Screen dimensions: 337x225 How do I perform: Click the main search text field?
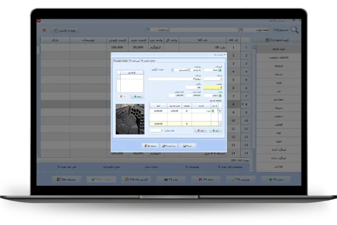(x=204, y=30)
